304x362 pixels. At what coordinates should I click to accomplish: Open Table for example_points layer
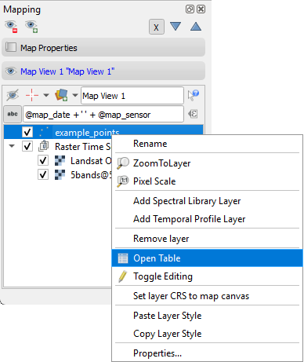click(207, 258)
